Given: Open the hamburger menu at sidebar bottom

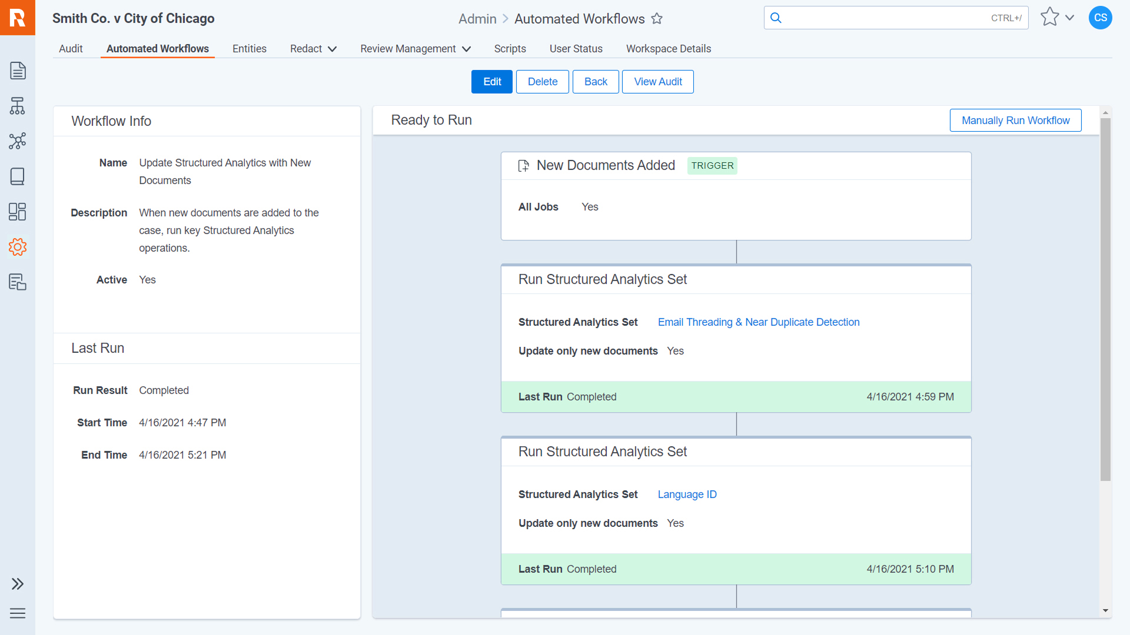Looking at the screenshot, I should (17, 613).
